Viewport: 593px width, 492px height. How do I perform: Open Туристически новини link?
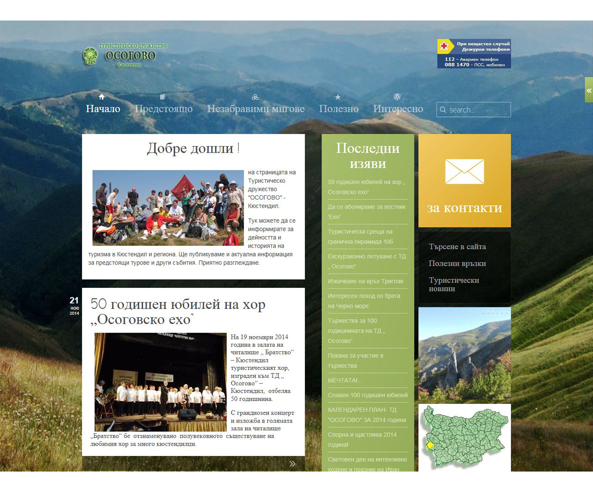coord(454,284)
